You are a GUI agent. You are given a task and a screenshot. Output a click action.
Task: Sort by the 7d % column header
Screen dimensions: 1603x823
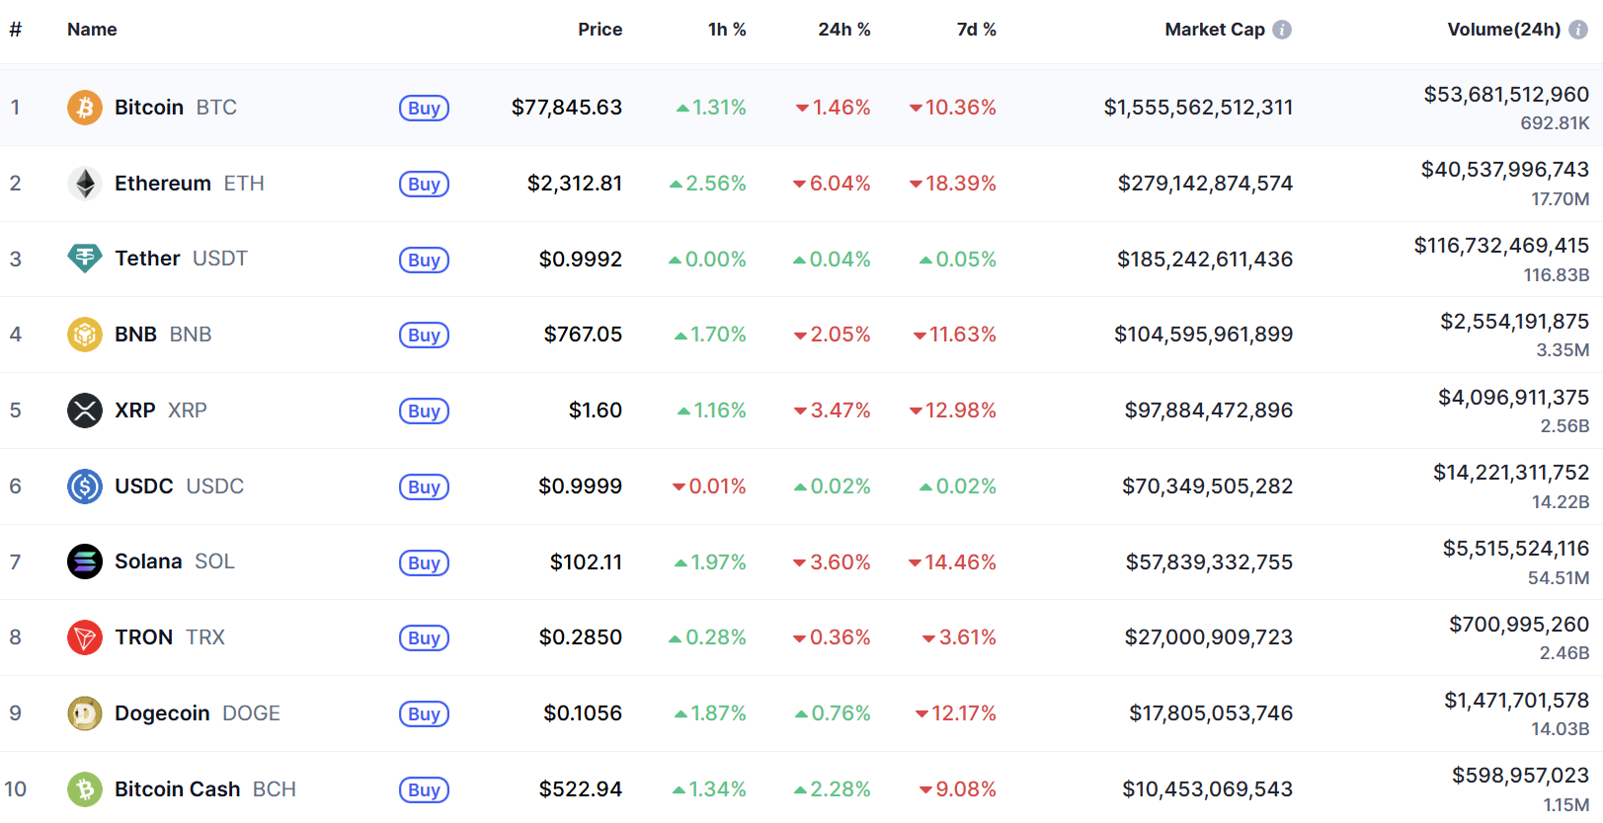tap(976, 30)
